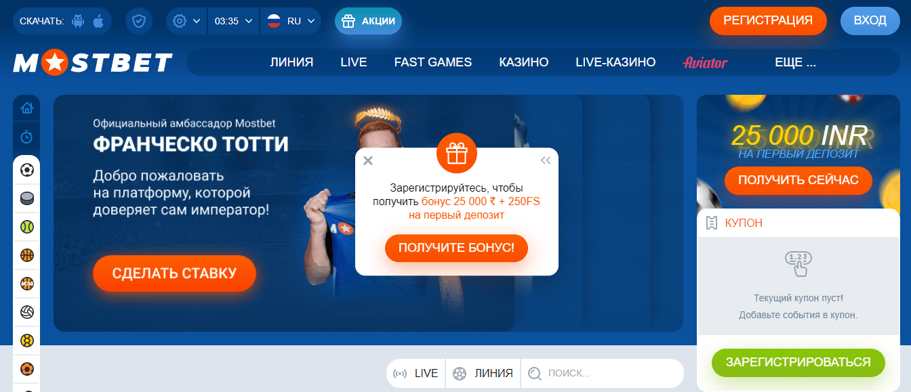
Task: Select the NCAA basketball icon
Action: [27, 284]
